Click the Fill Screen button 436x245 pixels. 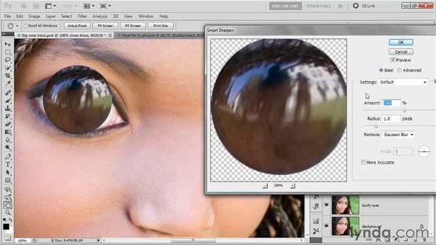click(133, 26)
